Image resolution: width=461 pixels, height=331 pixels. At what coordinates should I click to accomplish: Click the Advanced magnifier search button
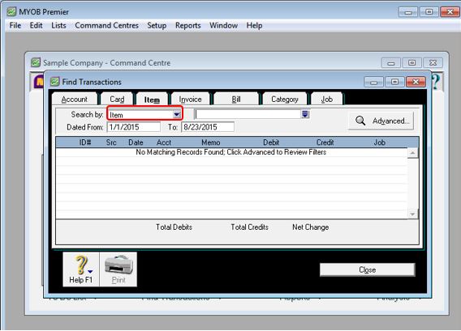tap(381, 121)
